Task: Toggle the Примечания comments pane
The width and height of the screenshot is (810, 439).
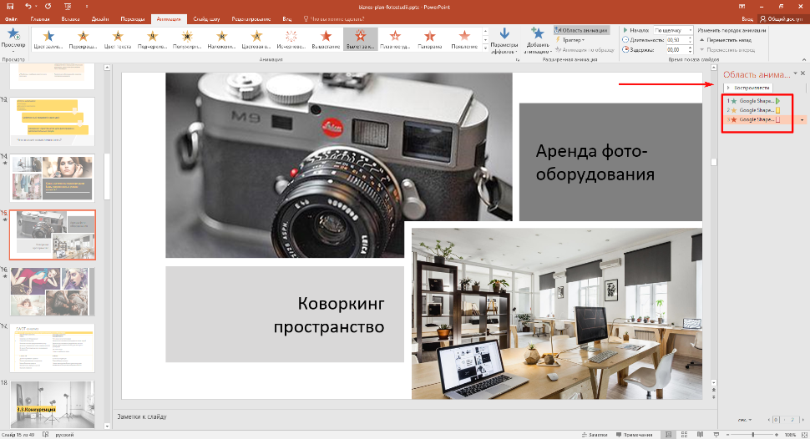Action: pos(635,434)
